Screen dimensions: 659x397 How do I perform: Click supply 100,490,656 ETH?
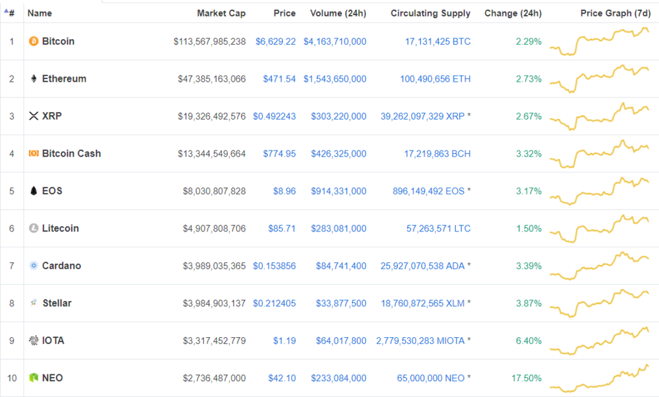[x=435, y=79]
